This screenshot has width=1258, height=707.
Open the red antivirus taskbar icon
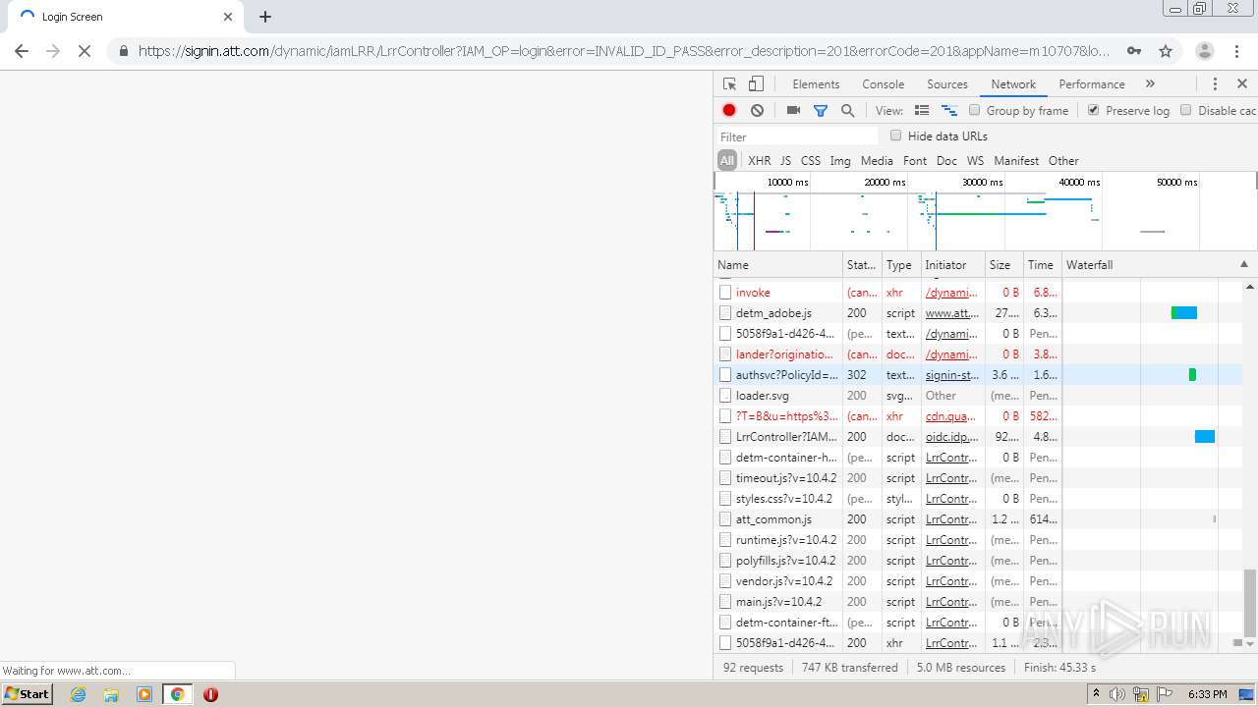pos(210,694)
